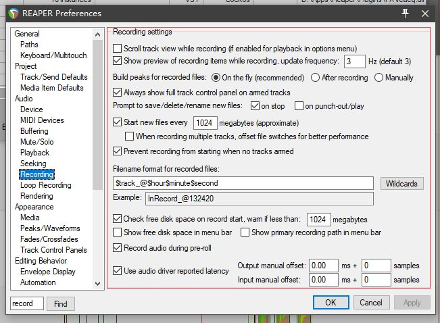440x323 pixels.
Task: Select the Recording page in tree
Action: click(x=36, y=174)
